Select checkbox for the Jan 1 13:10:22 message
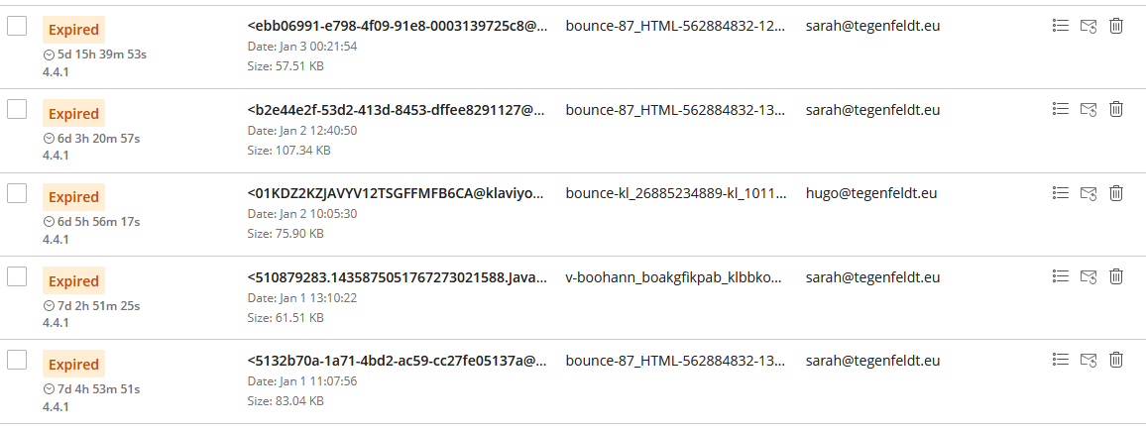 pyautogui.click(x=17, y=277)
